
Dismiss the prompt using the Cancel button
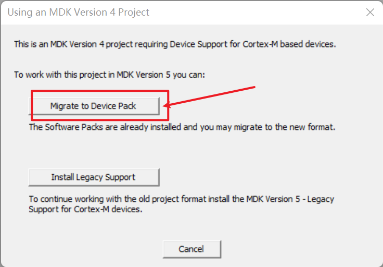(191, 249)
